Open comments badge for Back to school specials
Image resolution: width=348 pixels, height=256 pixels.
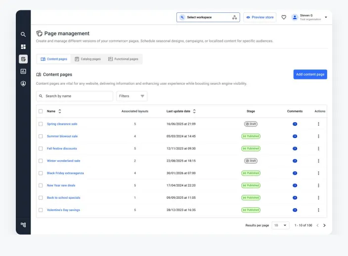point(295,198)
